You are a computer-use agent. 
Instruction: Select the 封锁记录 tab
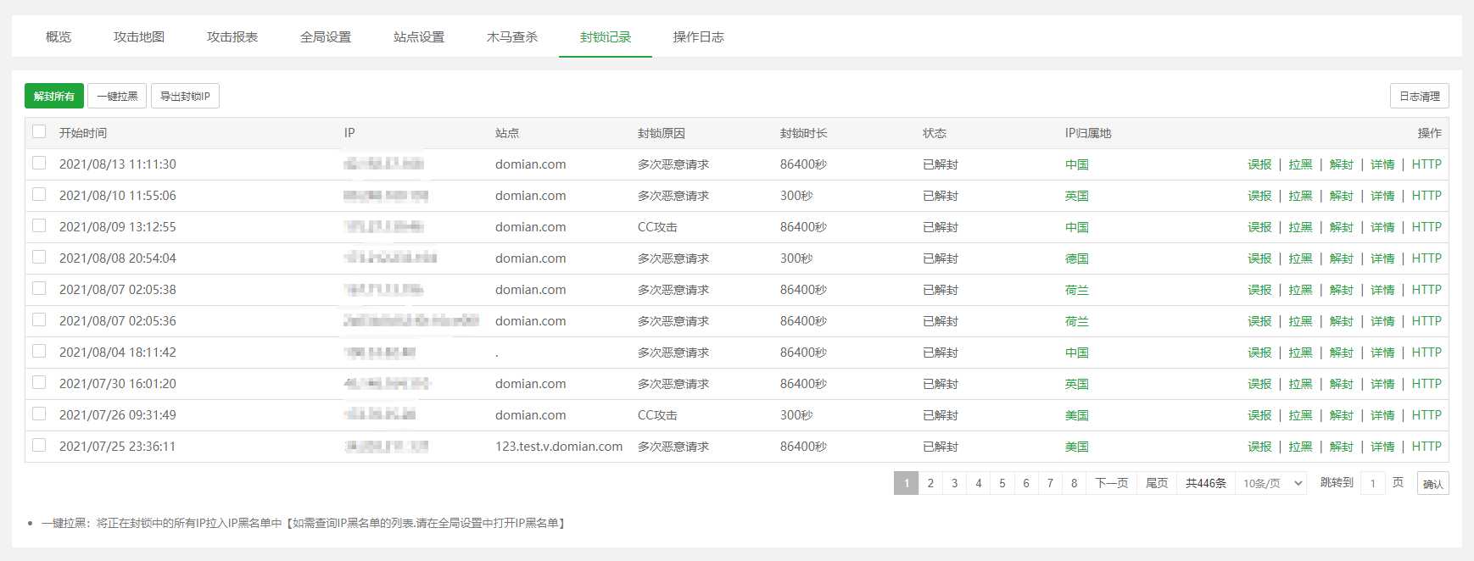pos(606,36)
